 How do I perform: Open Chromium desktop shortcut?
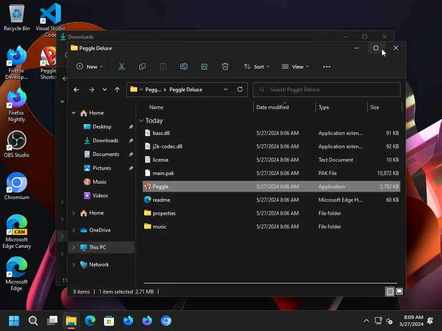17,186
